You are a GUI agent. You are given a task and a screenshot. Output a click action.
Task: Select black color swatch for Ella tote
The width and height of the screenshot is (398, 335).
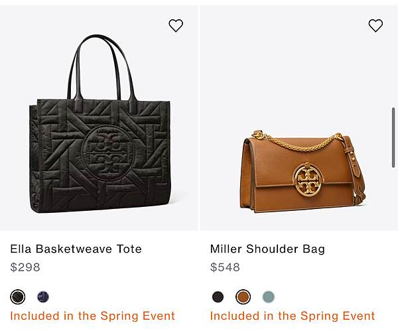click(x=18, y=297)
